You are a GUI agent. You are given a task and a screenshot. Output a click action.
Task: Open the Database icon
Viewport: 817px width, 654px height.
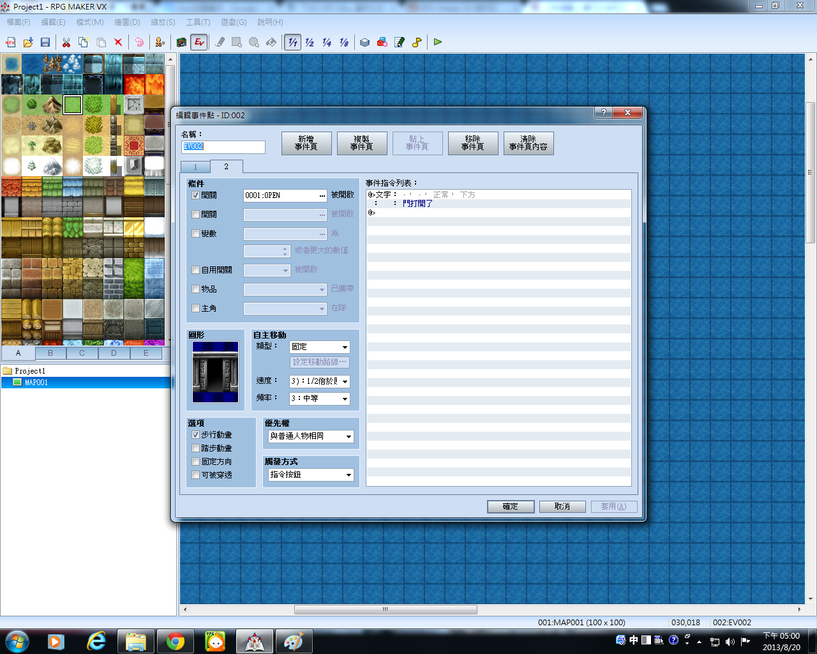365,42
